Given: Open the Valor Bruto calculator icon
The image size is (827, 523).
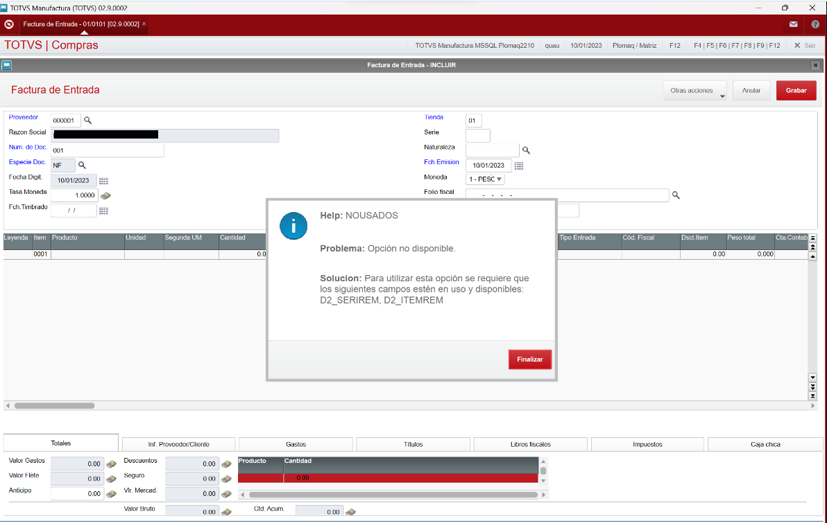Looking at the screenshot, I should [x=226, y=511].
